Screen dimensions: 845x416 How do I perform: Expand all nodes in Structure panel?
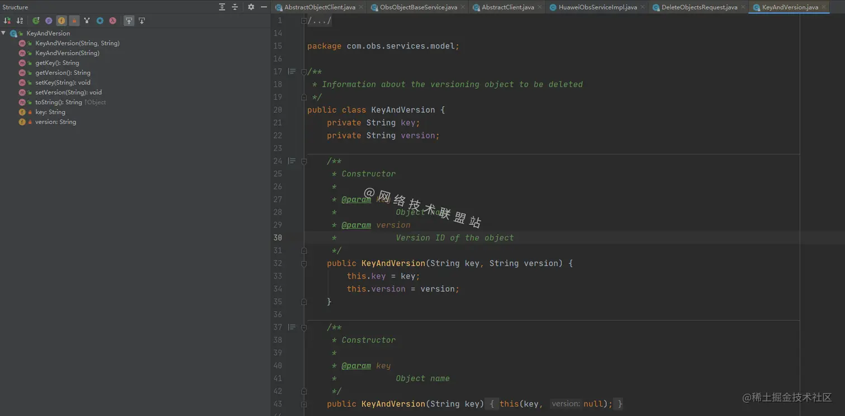click(x=222, y=7)
